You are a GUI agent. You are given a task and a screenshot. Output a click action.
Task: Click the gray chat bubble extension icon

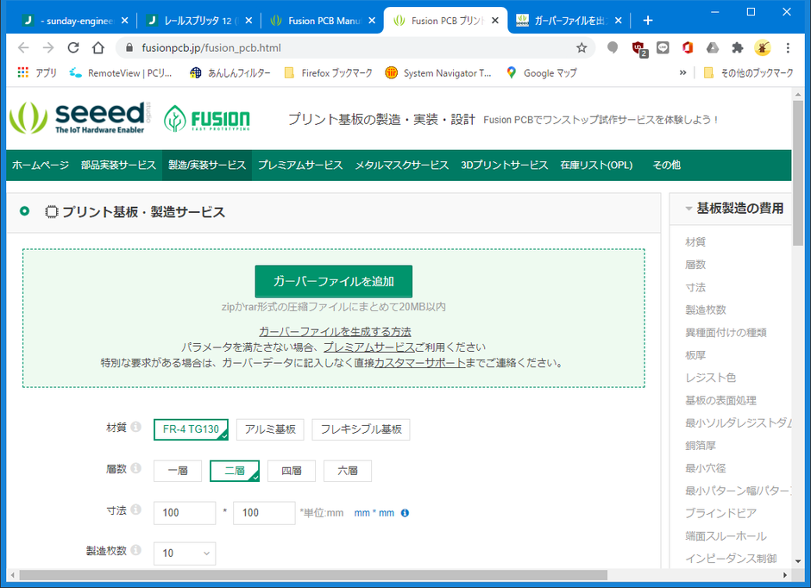pos(613,48)
